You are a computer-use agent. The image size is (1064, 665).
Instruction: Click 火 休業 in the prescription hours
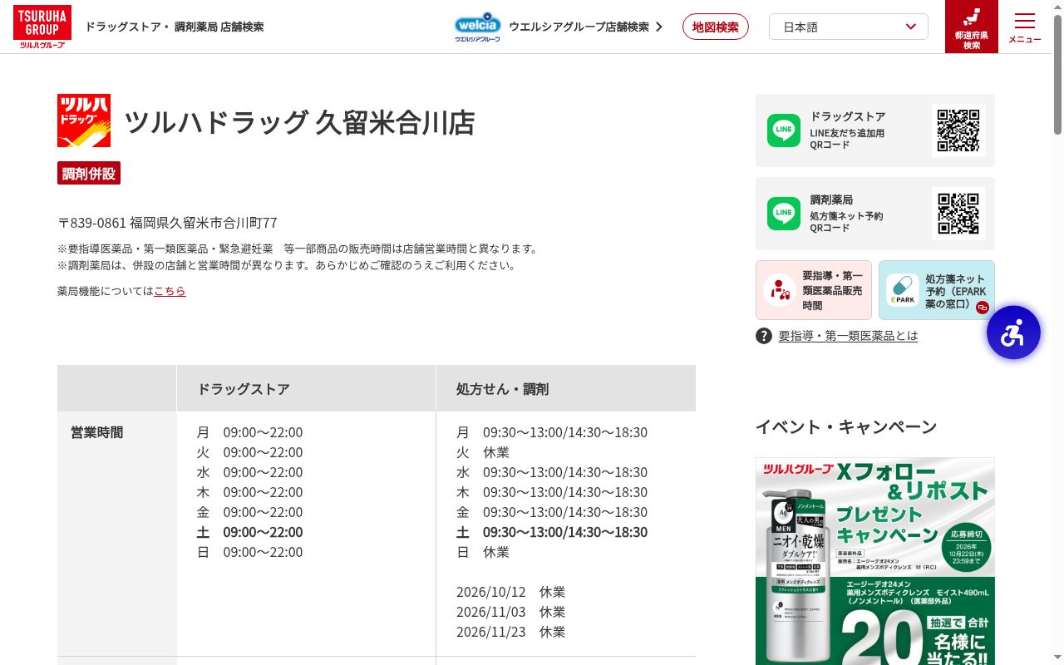pyautogui.click(x=483, y=452)
